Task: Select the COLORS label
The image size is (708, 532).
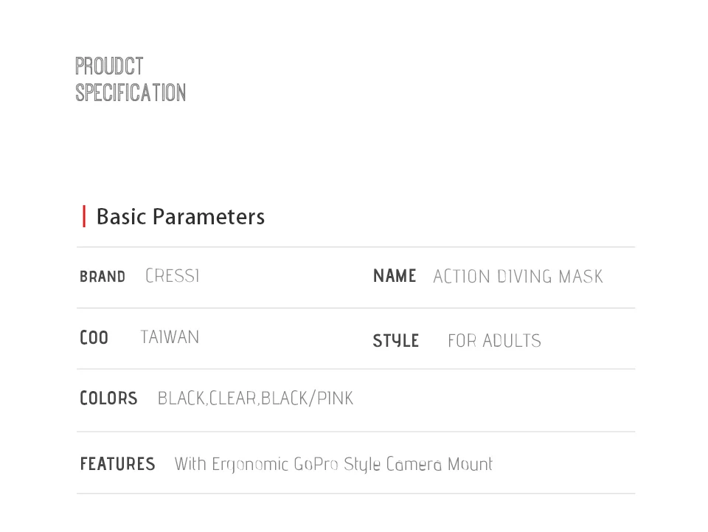Action: pyautogui.click(x=109, y=398)
